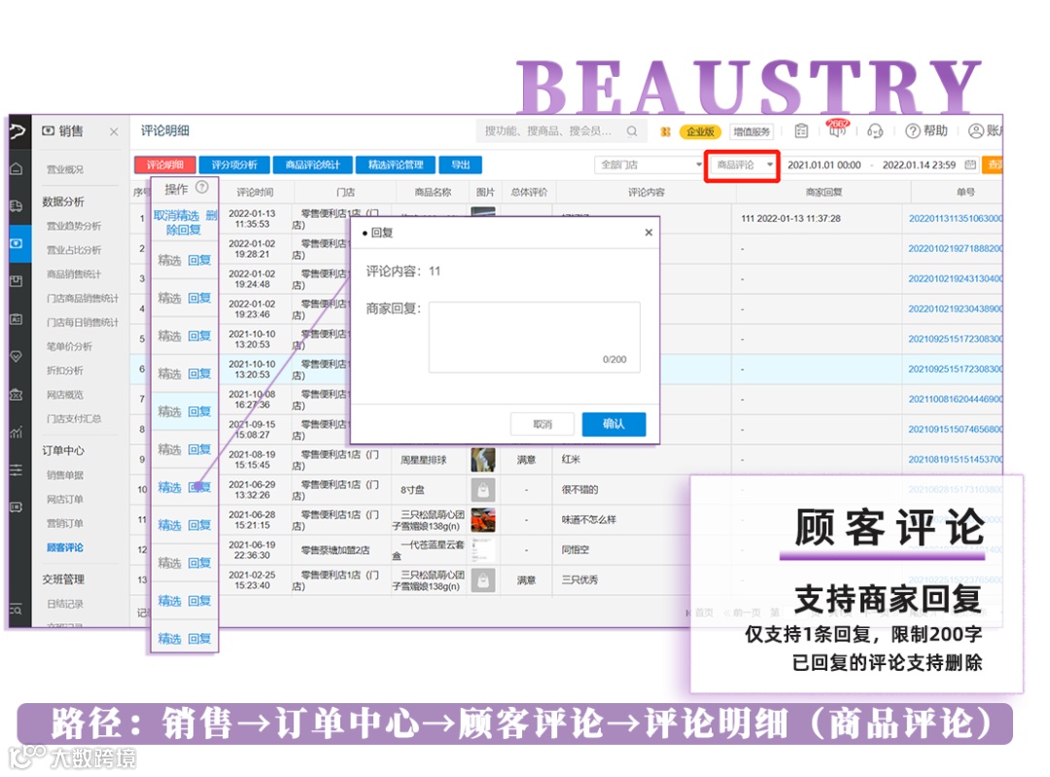The height and width of the screenshot is (777, 1050).
Task: Open the inventory box icon in the sidebar
Action: click(x=17, y=281)
